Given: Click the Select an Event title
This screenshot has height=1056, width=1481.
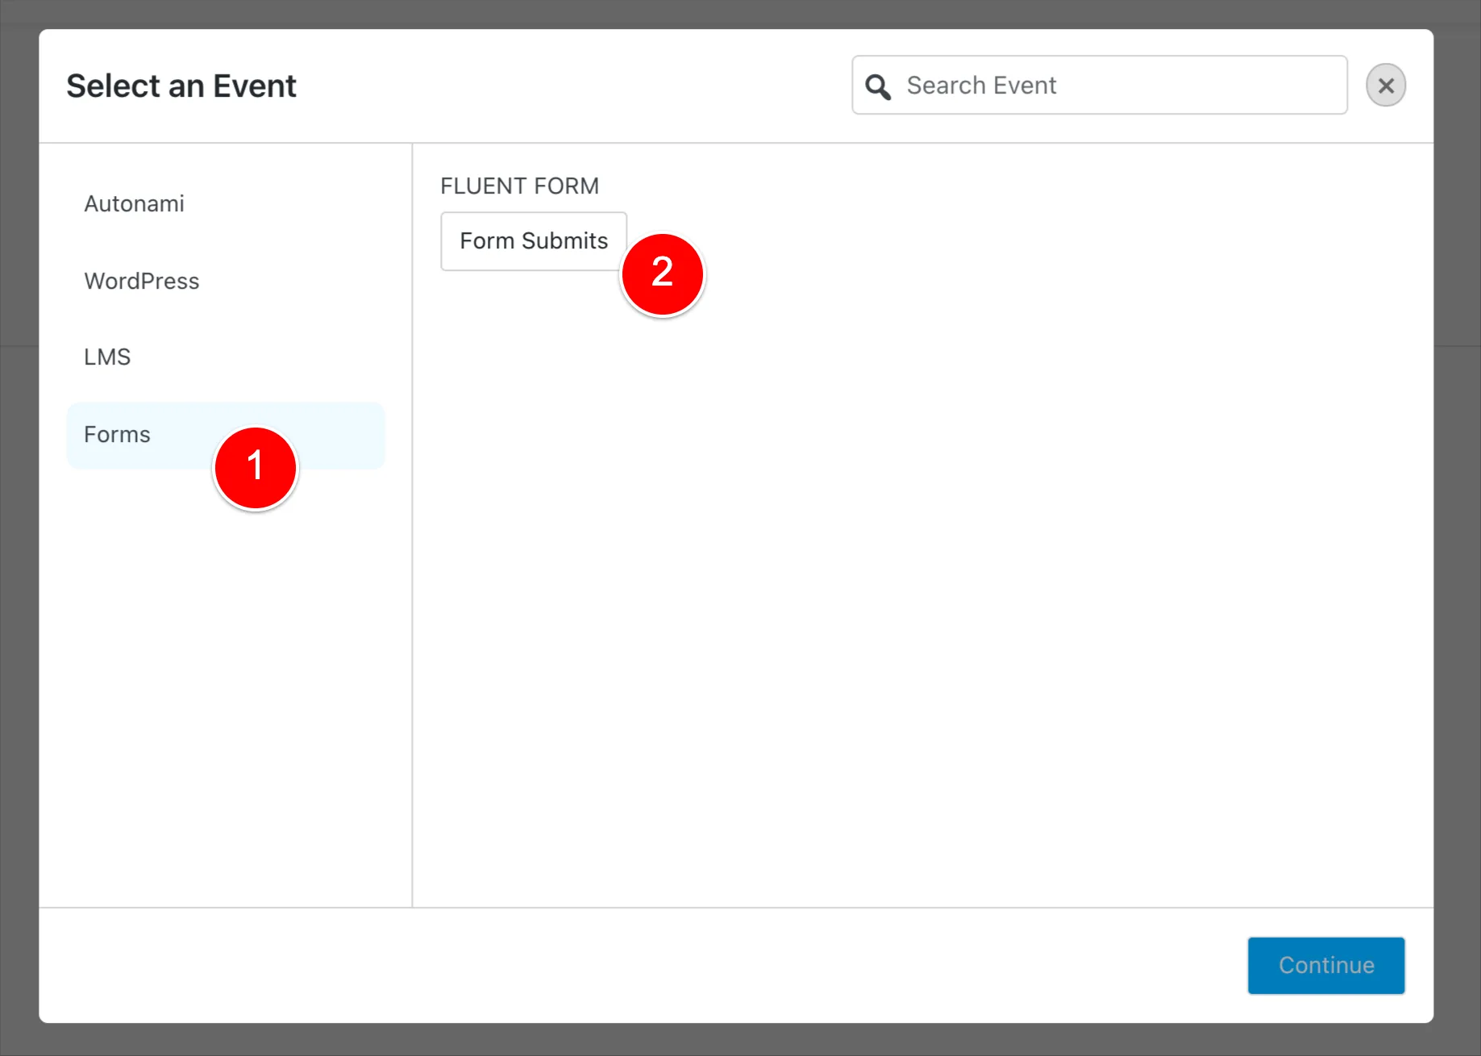Looking at the screenshot, I should coord(181,86).
